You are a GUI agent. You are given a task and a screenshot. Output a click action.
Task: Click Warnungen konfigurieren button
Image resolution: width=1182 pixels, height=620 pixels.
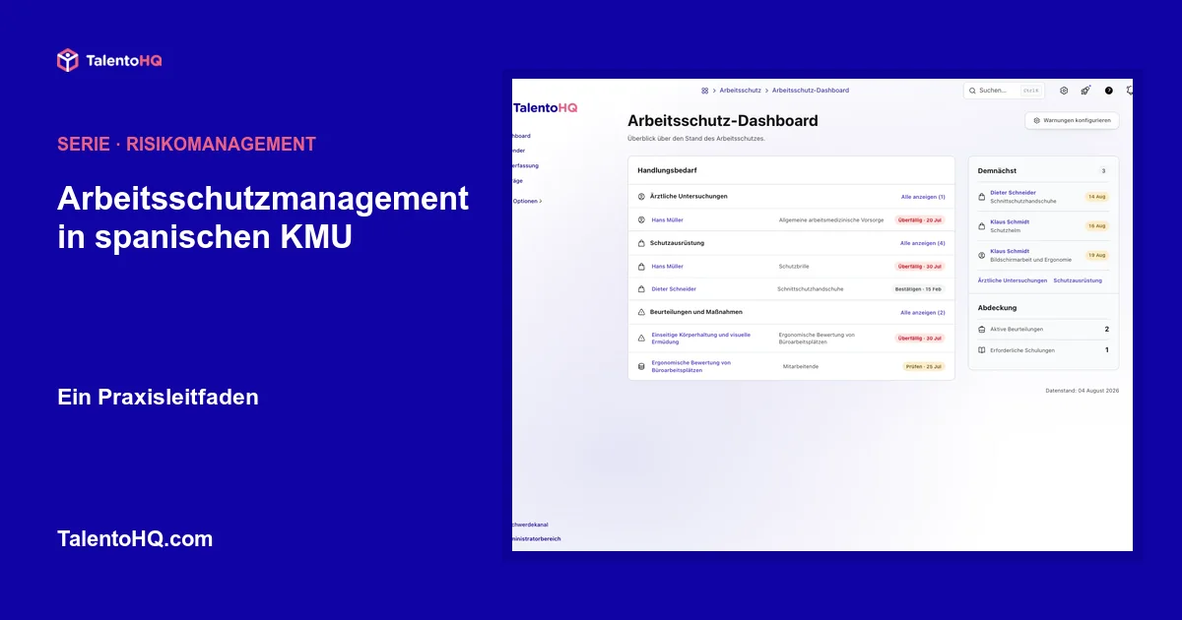1072,121
